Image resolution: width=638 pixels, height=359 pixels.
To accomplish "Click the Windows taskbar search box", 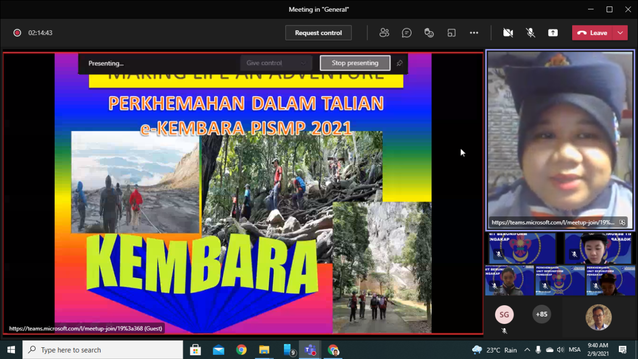I will coord(104,350).
